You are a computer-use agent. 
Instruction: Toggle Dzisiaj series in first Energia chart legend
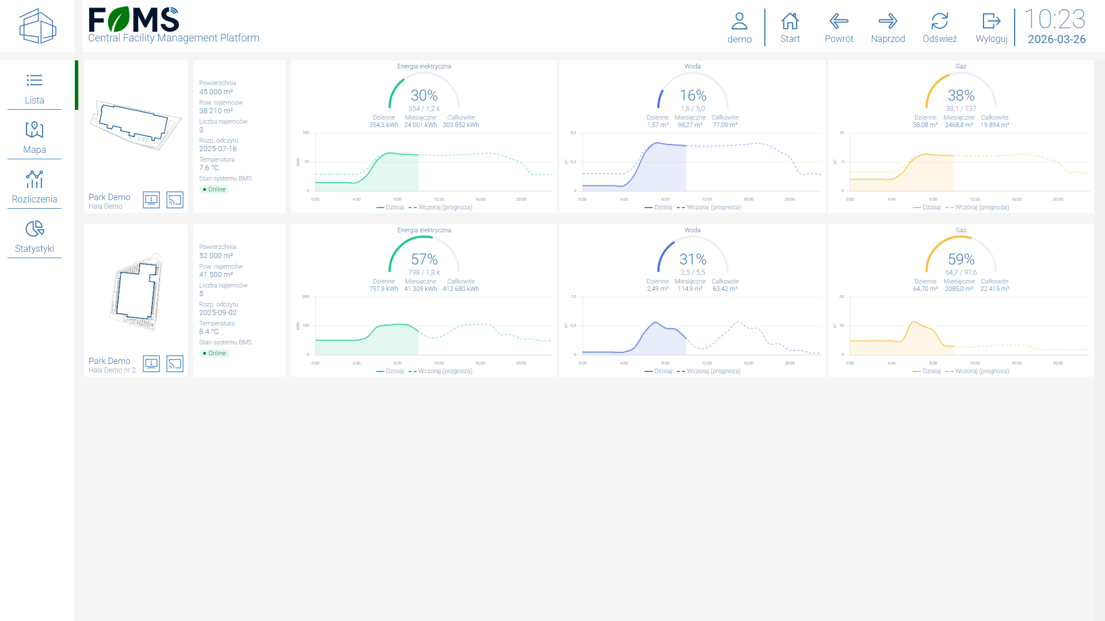tap(391, 208)
